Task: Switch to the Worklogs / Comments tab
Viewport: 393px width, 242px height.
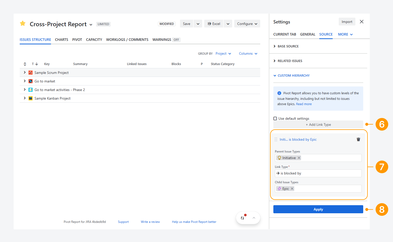Action: pyautogui.click(x=127, y=40)
